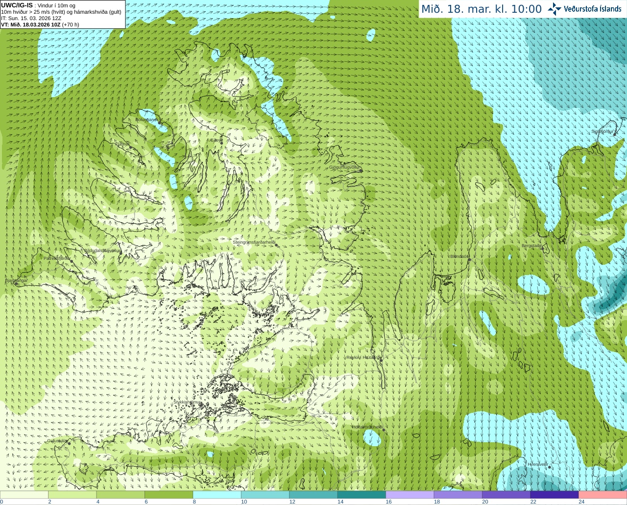Click the 'Veðurstofa Íslands' logo text
627x505 pixels.
[x=592, y=9]
